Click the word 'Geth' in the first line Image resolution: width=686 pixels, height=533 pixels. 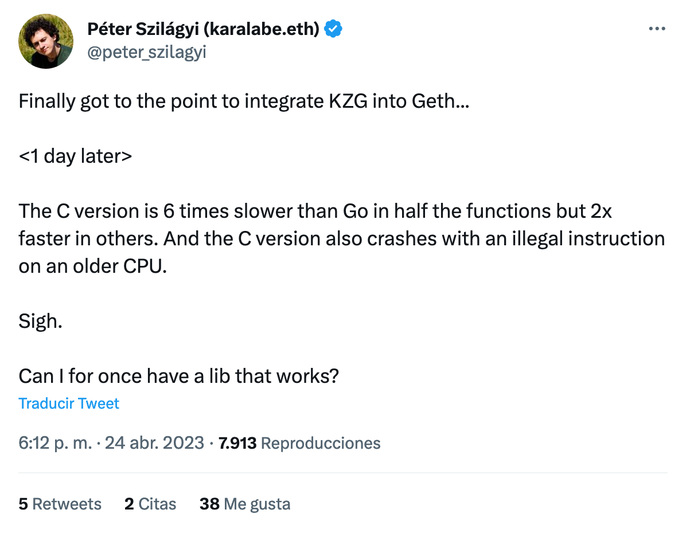click(x=432, y=101)
